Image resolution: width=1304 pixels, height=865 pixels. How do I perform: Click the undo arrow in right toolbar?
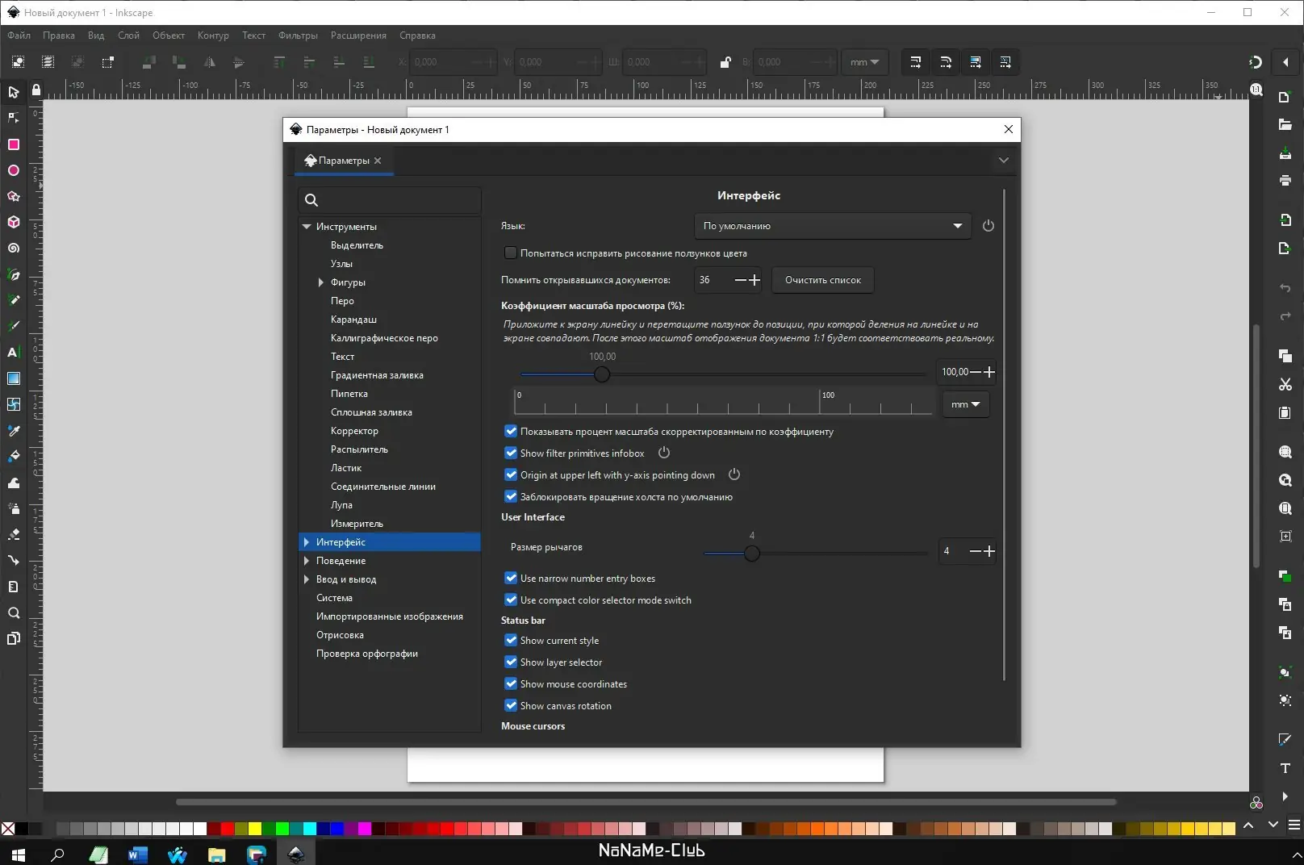[x=1285, y=288]
